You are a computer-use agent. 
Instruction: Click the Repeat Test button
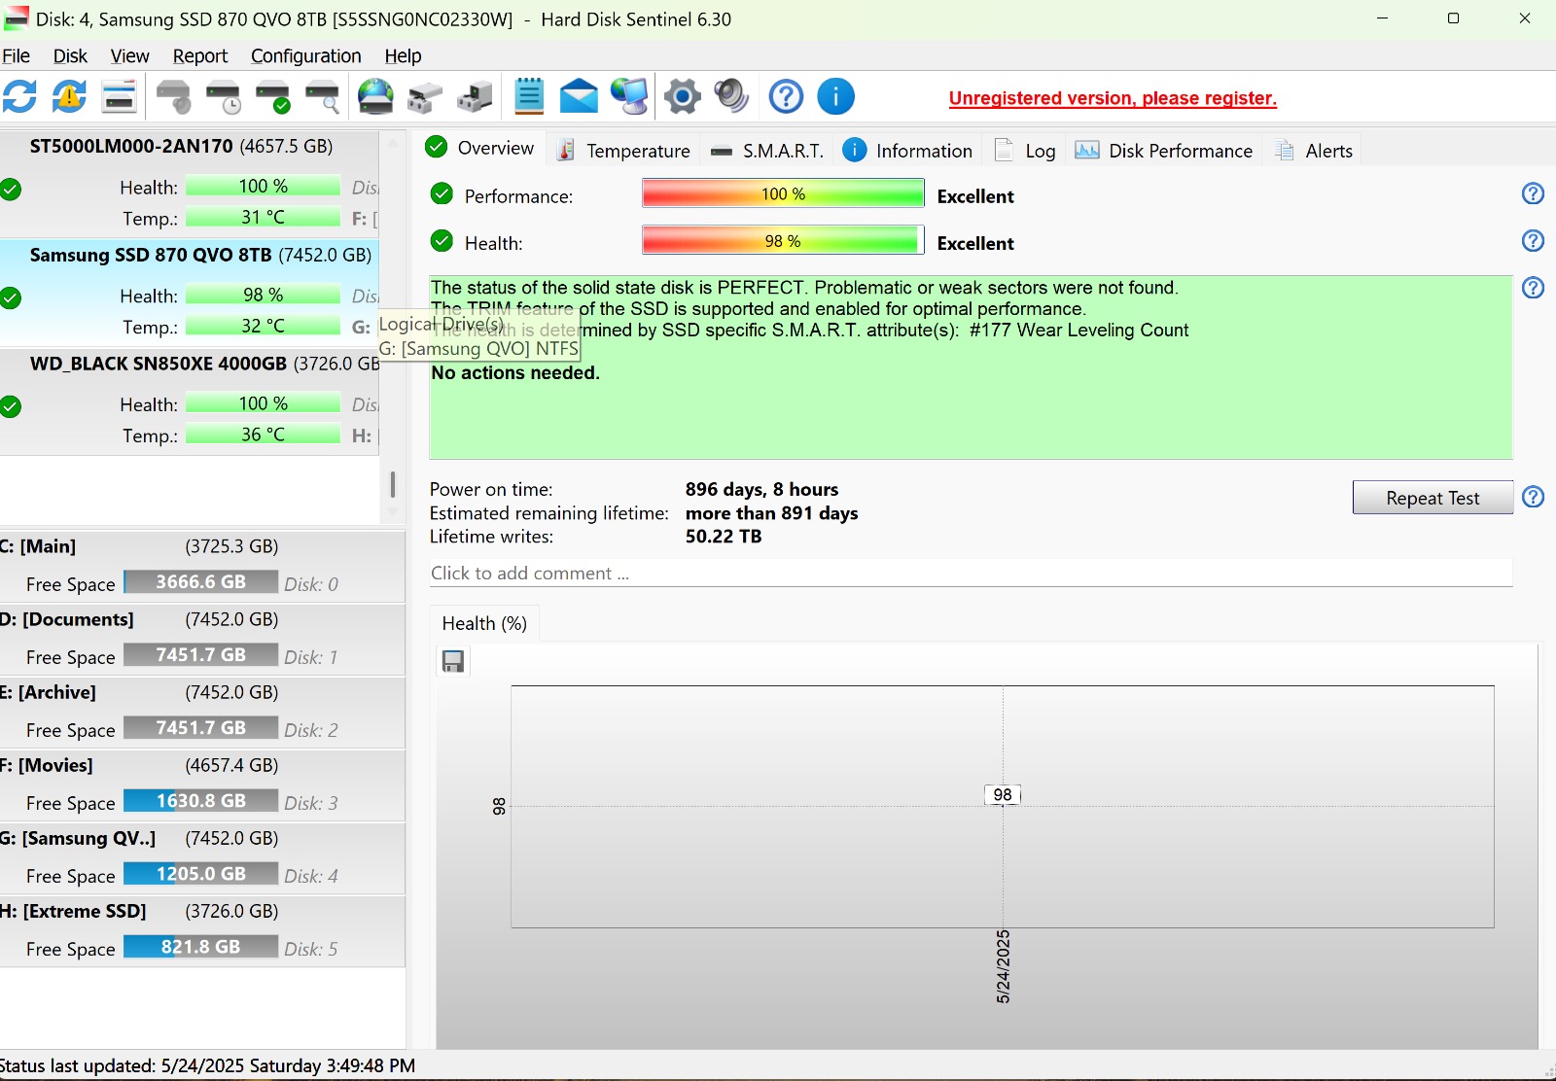1432,498
